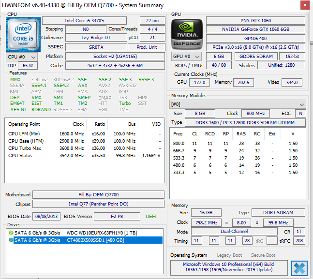Click the Fill By OEM Q7700 motherboard field
This screenshot has height=279, width=313.
pos(98,194)
